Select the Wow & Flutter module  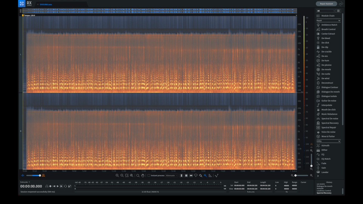328,136
